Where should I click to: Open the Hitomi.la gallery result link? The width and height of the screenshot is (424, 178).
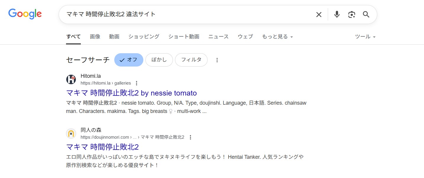click(131, 93)
